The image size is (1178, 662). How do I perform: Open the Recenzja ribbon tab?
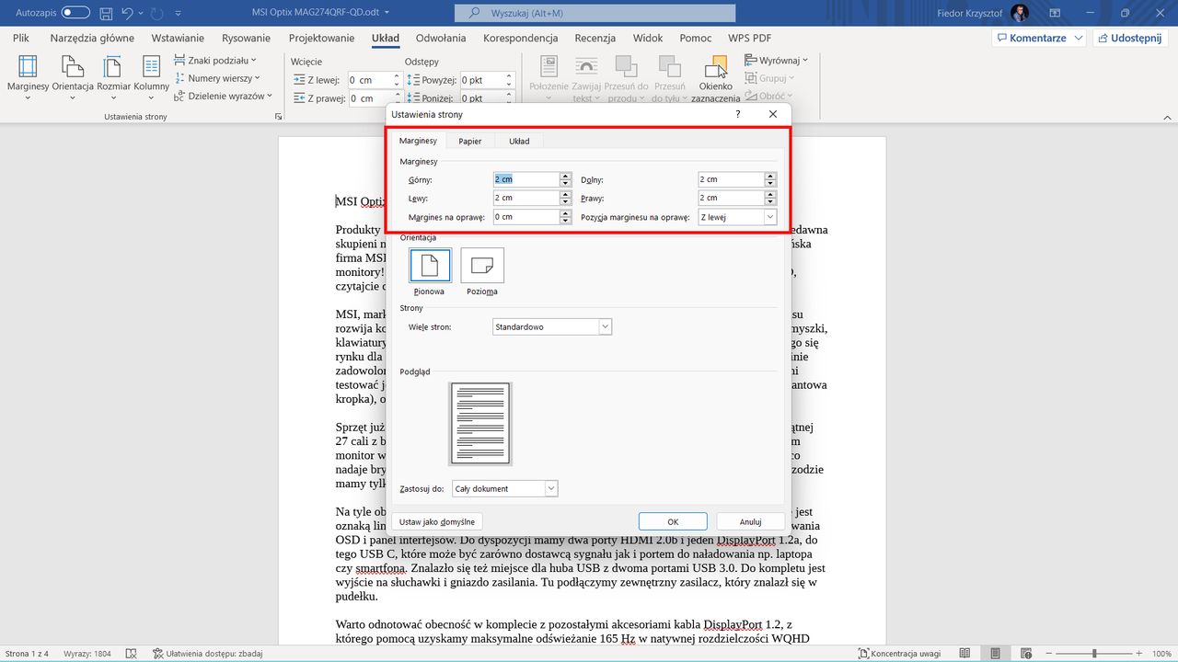coord(595,38)
